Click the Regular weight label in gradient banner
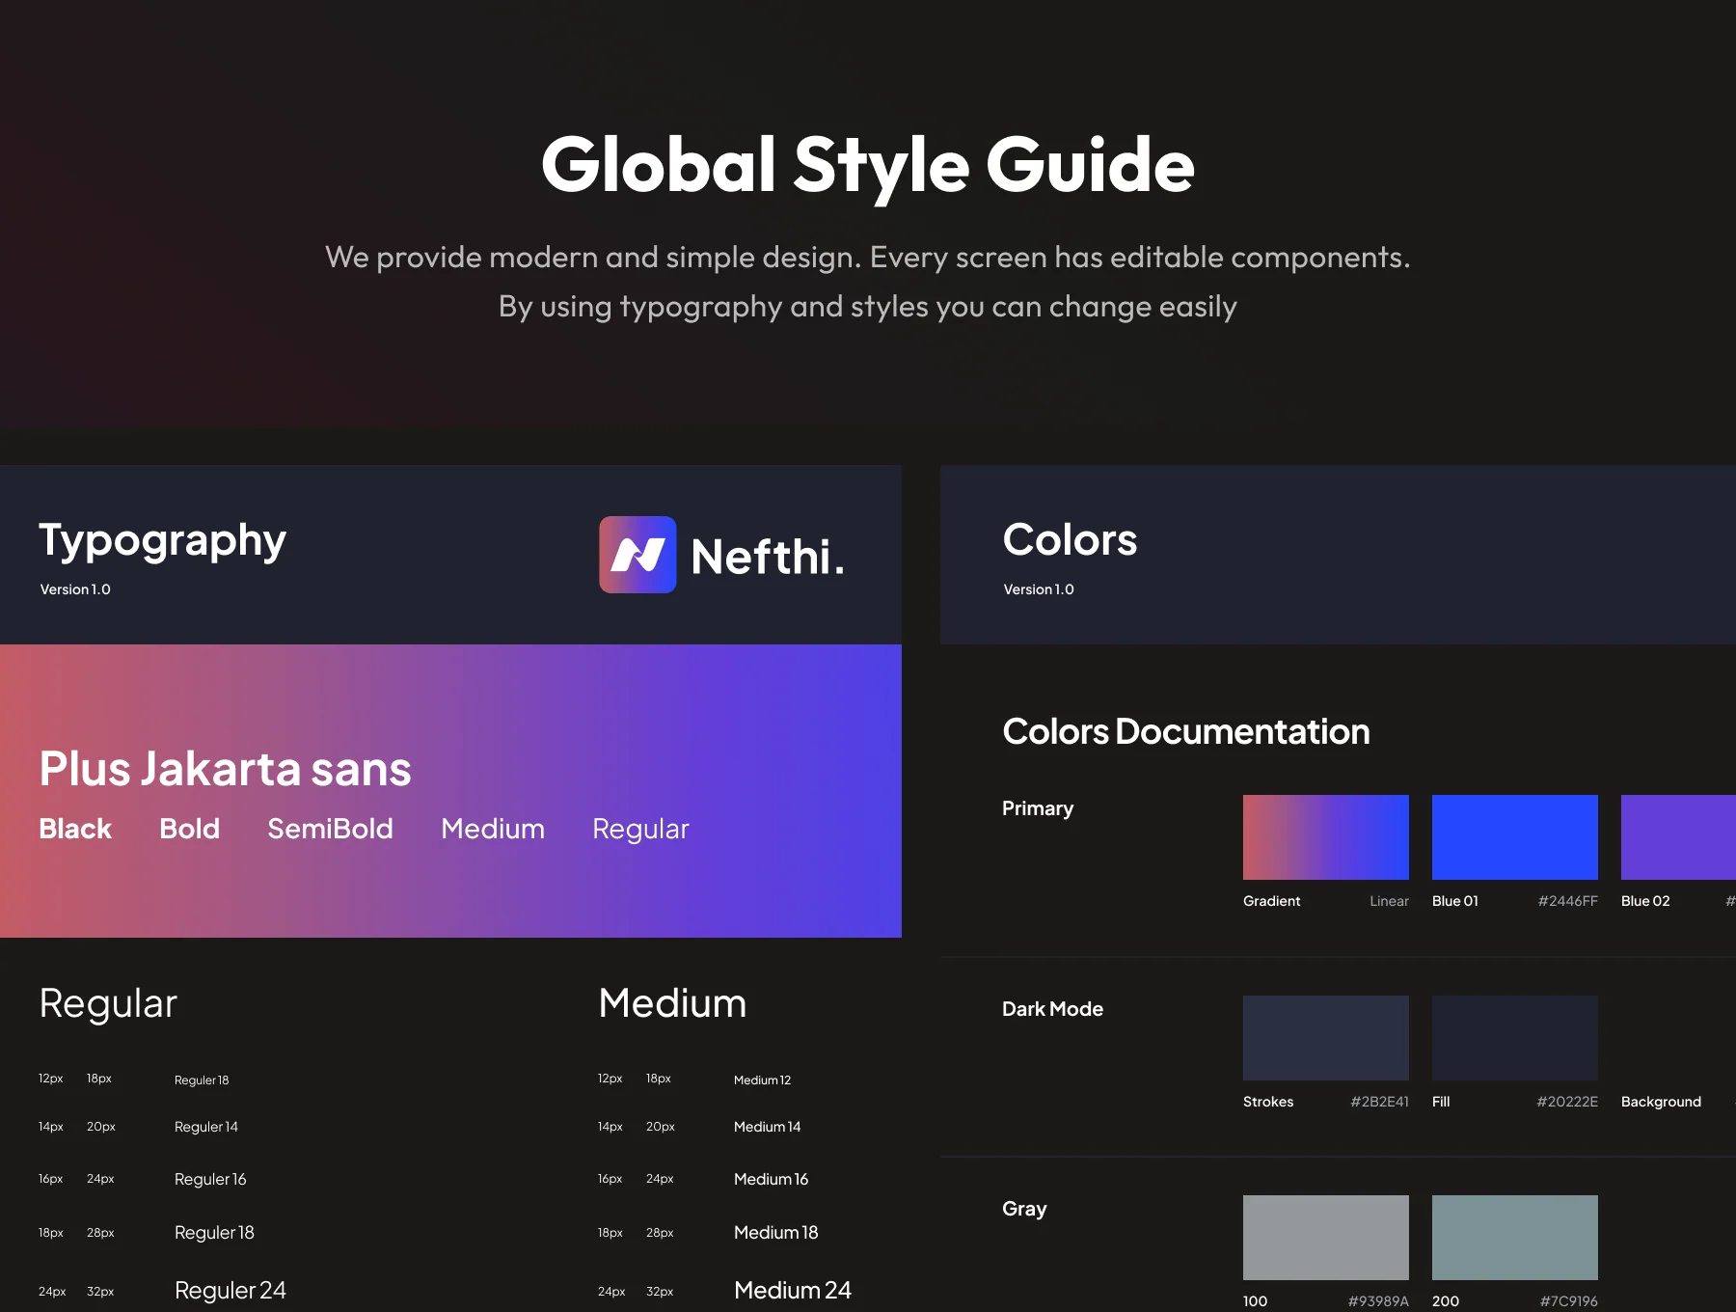1736x1312 pixels. pyautogui.click(x=640, y=830)
